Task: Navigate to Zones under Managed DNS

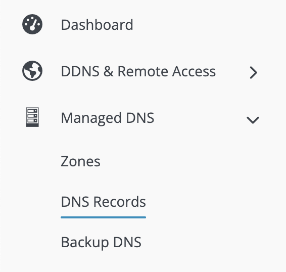Action: pyautogui.click(x=80, y=161)
